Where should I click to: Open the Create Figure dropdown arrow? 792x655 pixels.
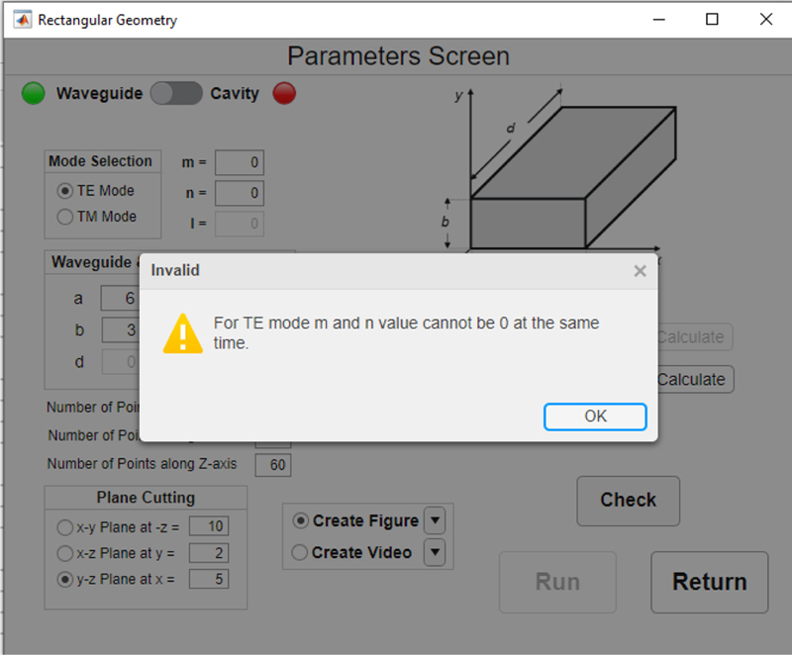point(435,520)
